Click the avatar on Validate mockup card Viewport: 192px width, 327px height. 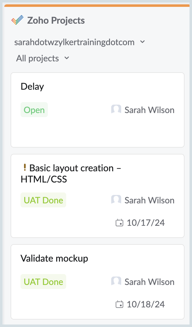click(x=116, y=282)
